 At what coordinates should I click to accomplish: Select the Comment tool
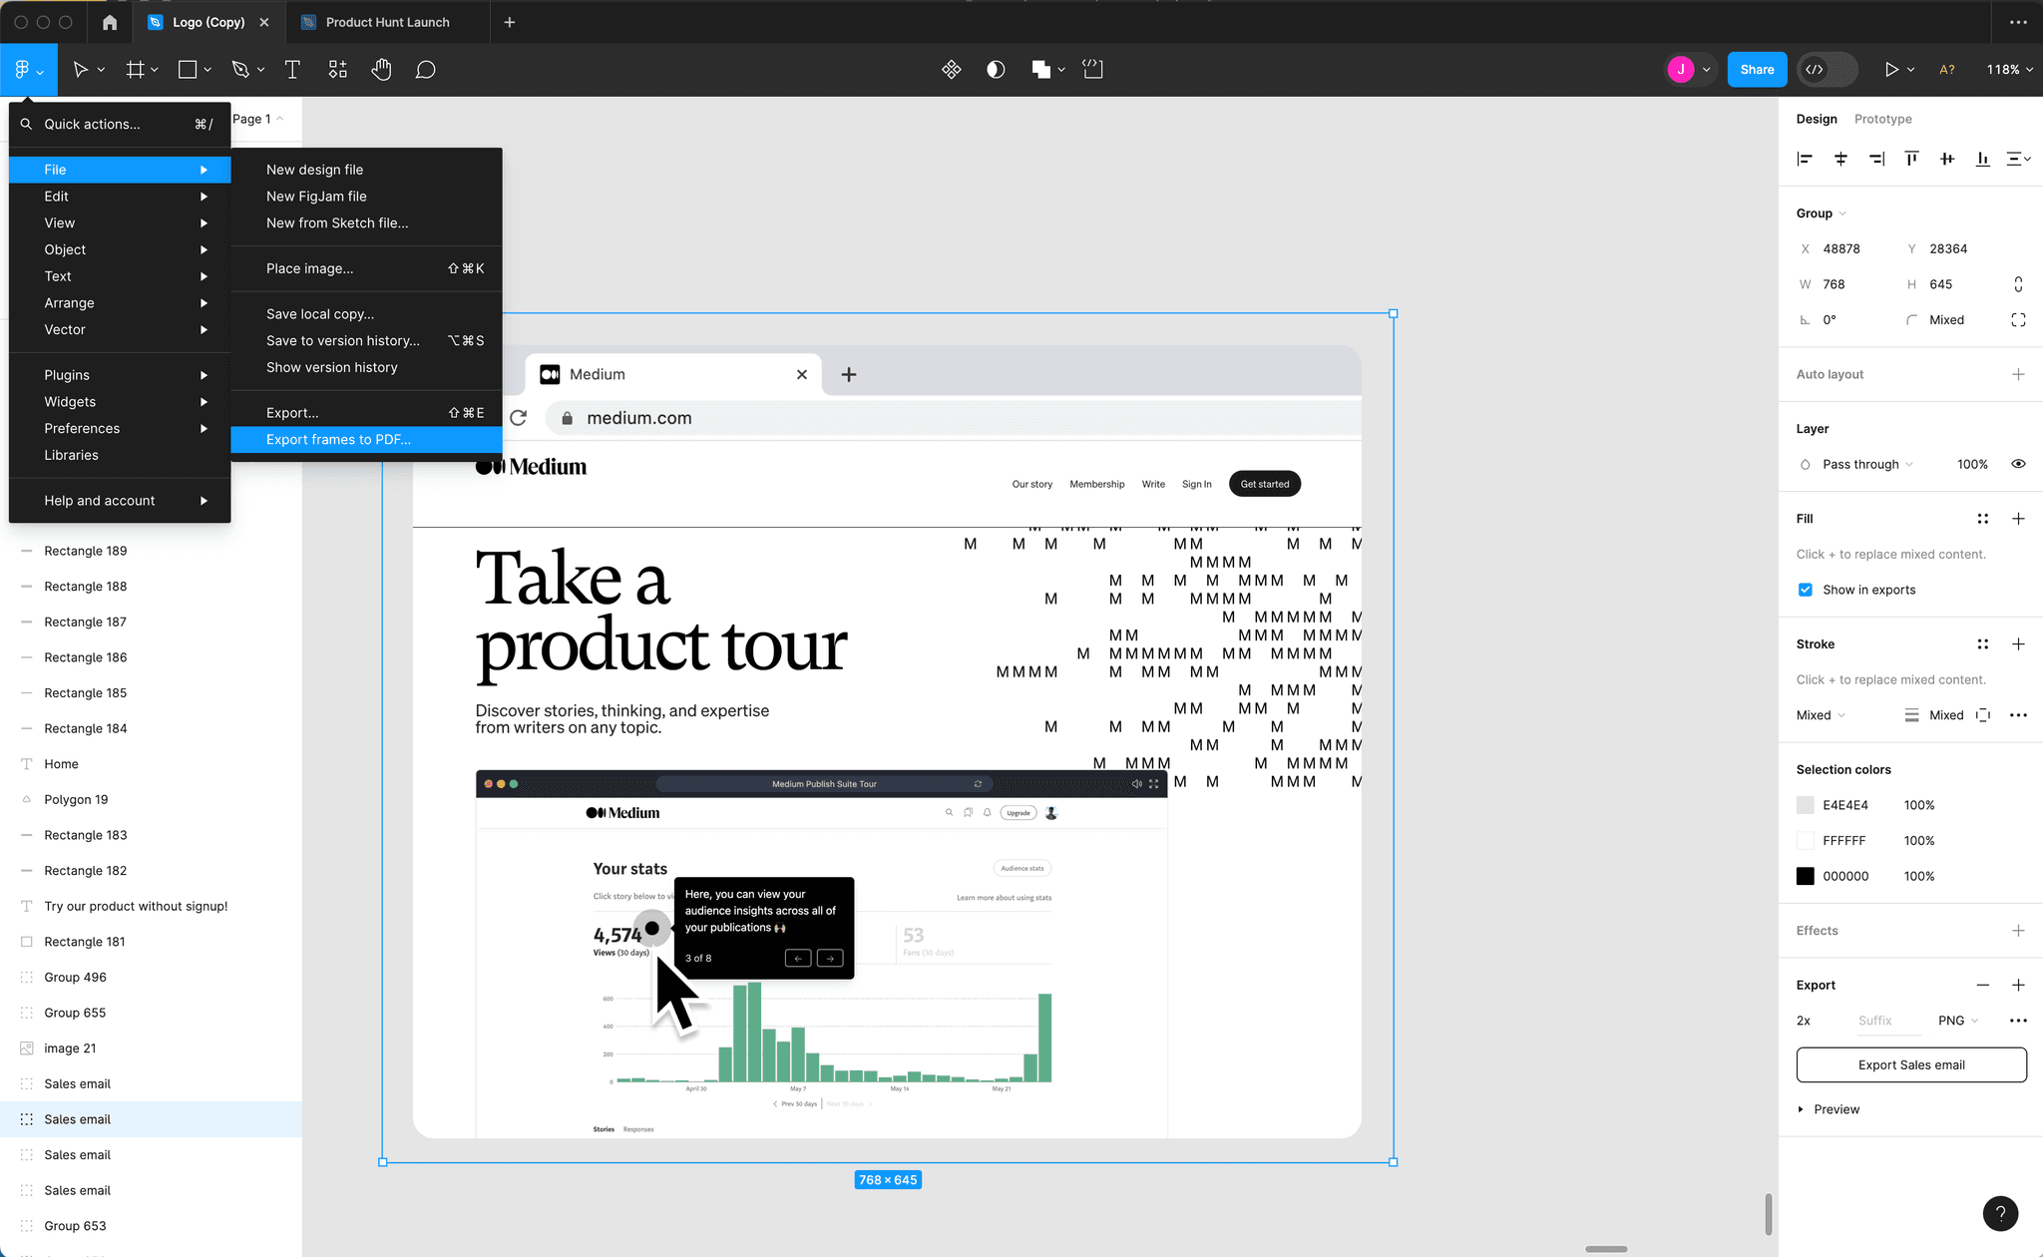click(426, 70)
